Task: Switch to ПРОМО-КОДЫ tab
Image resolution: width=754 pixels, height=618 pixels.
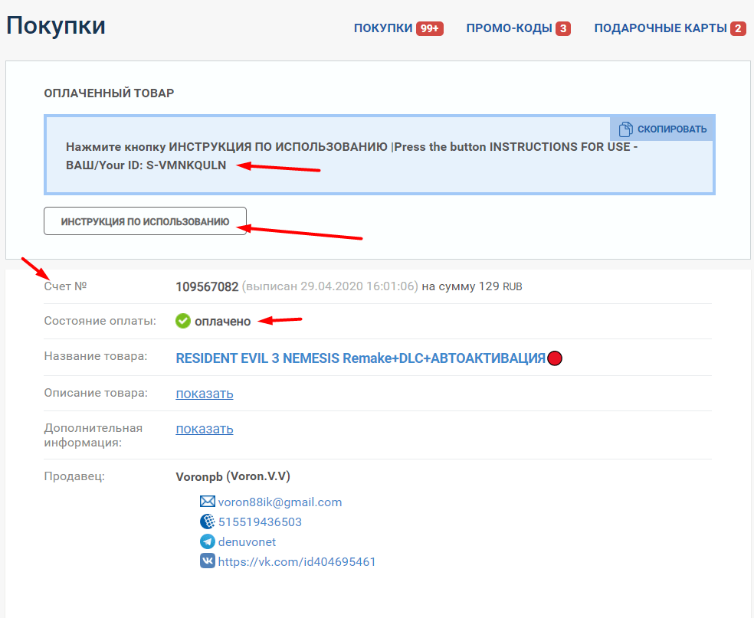Action: (509, 28)
